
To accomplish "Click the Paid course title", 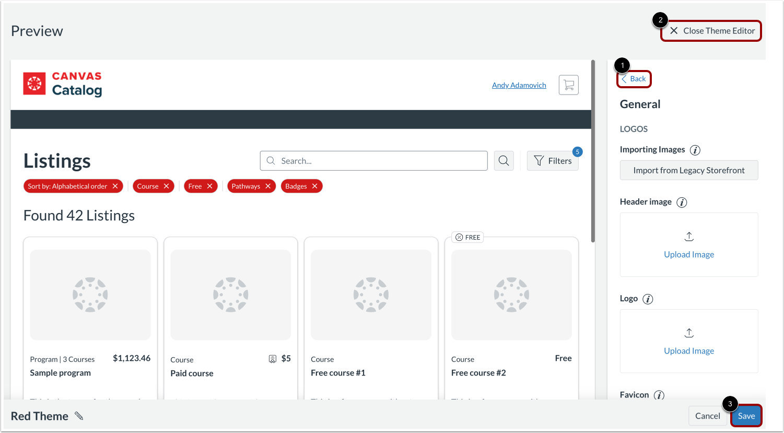I will pyautogui.click(x=192, y=373).
